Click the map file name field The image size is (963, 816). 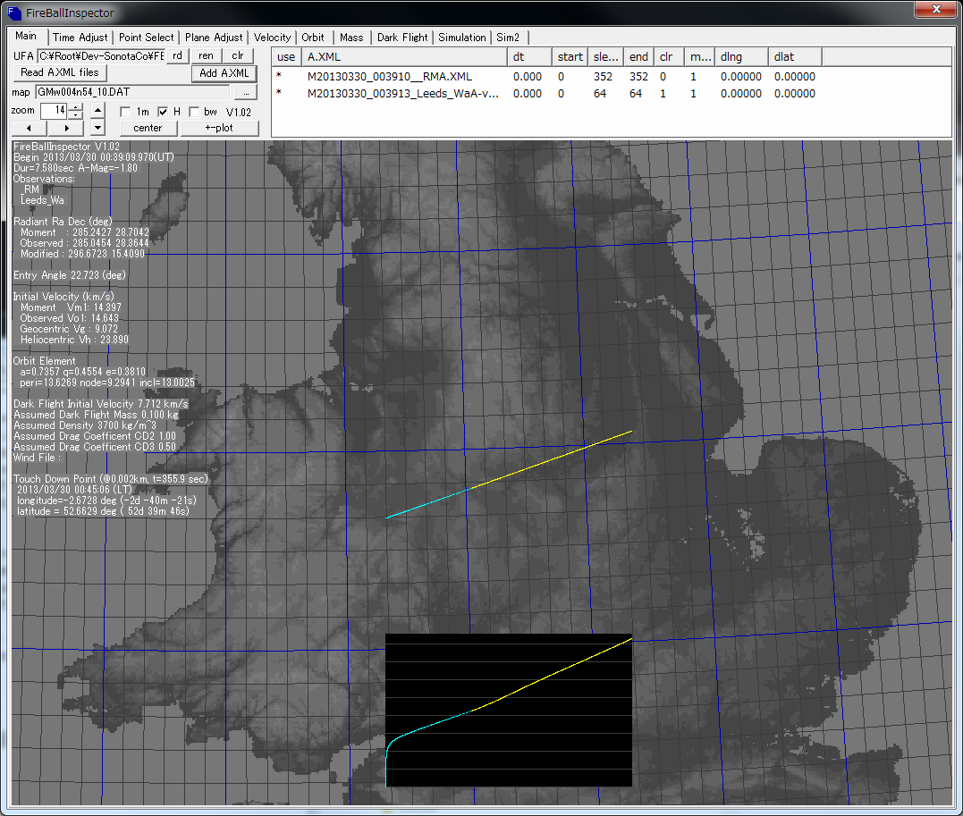tap(132, 92)
